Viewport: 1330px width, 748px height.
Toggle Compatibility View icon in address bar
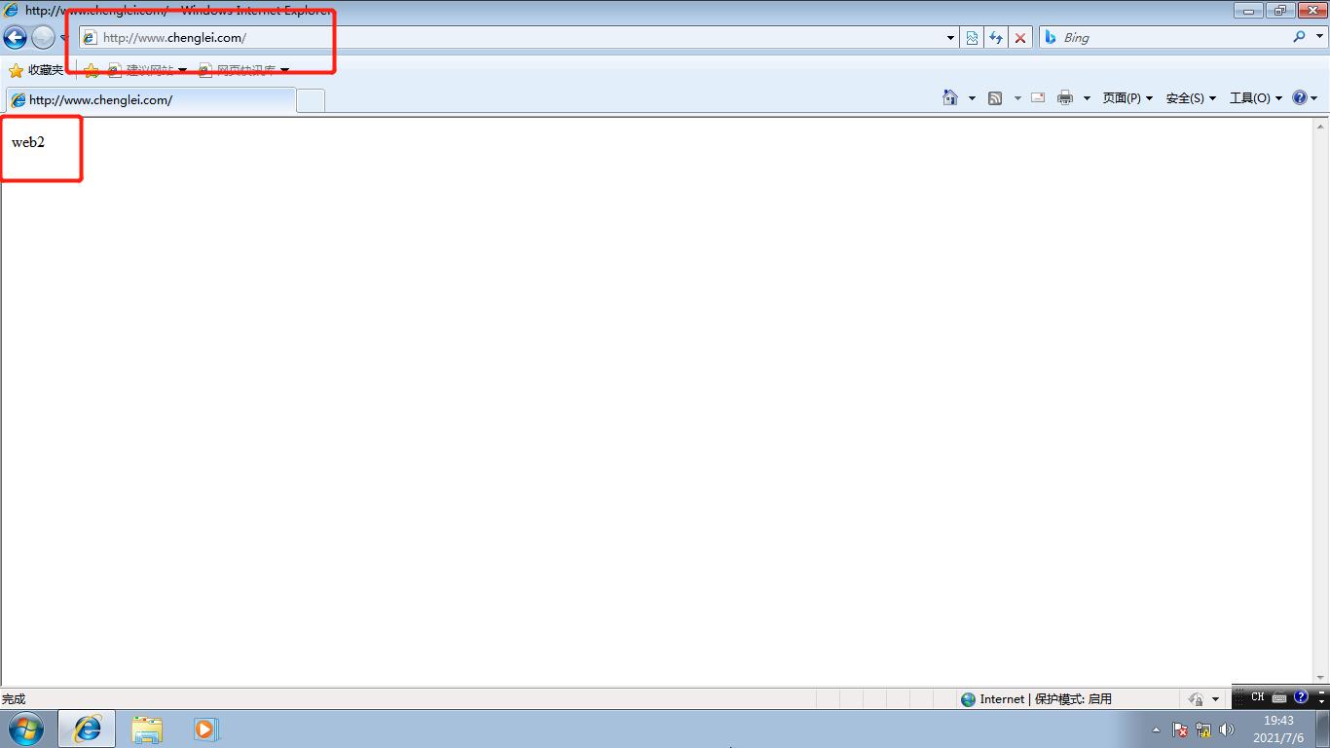972,38
